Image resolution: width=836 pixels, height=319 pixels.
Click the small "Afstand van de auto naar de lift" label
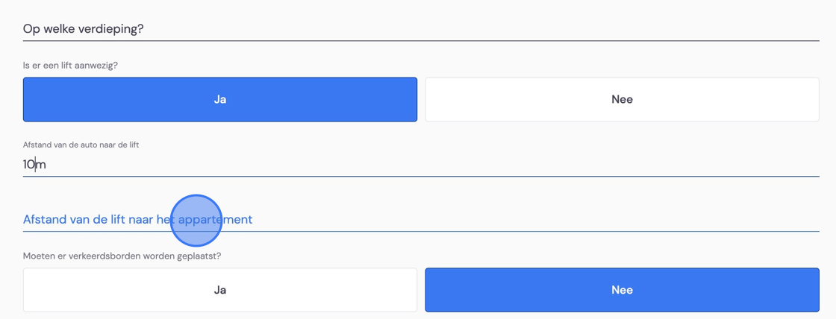[81, 145]
